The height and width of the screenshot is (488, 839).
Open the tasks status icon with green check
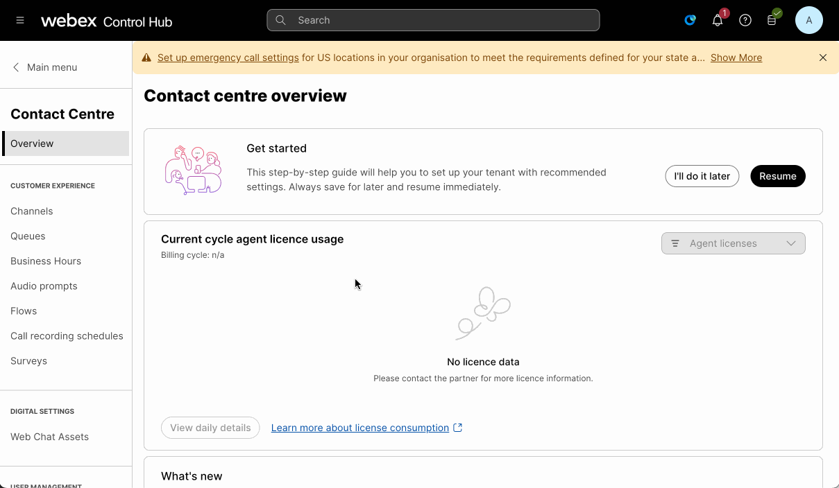click(772, 20)
